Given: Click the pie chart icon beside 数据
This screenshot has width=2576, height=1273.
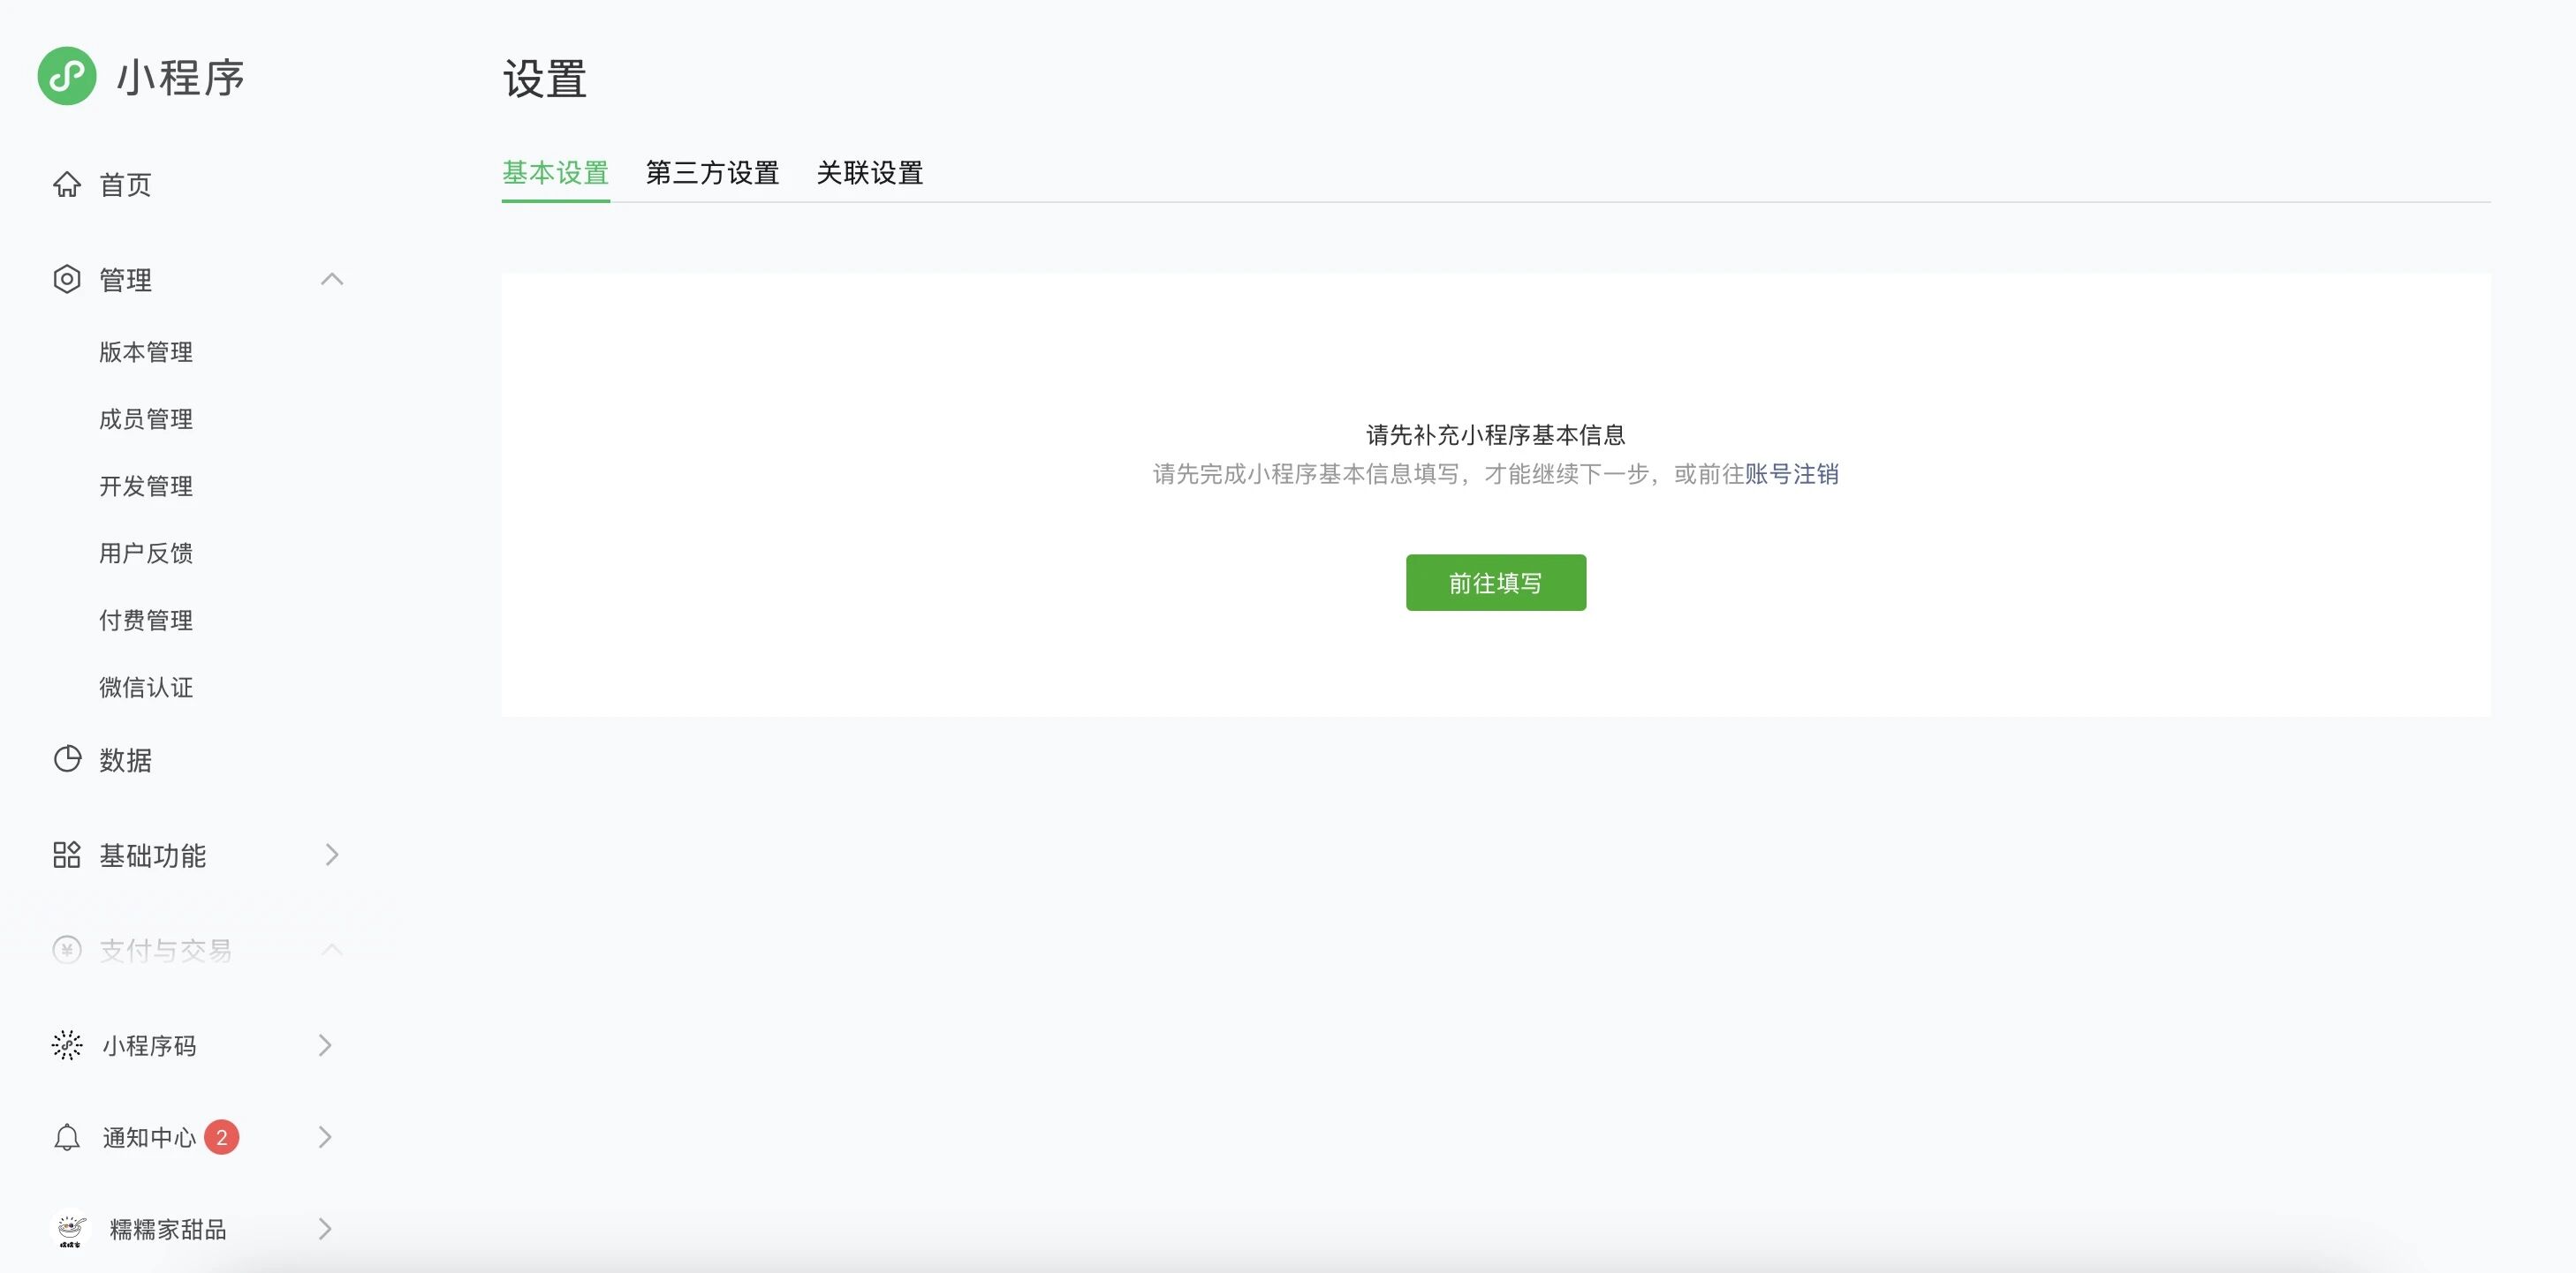Looking at the screenshot, I should click(x=67, y=759).
